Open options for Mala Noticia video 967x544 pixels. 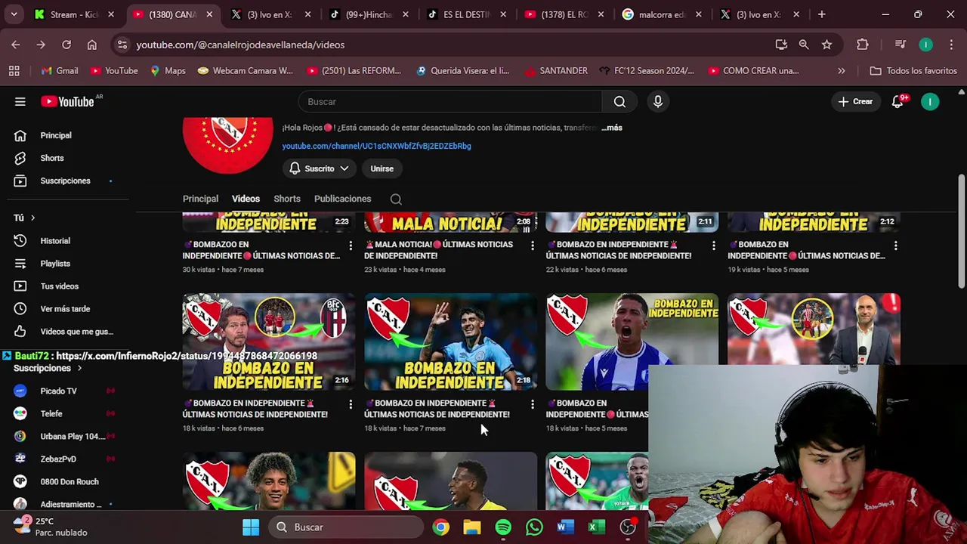click(533, 246)
